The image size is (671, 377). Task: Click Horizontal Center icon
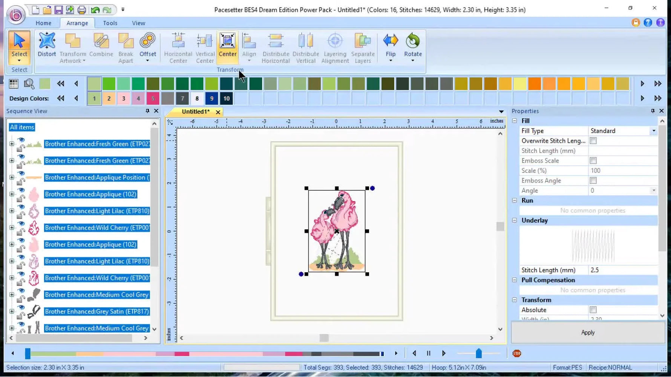pos(178,48)
